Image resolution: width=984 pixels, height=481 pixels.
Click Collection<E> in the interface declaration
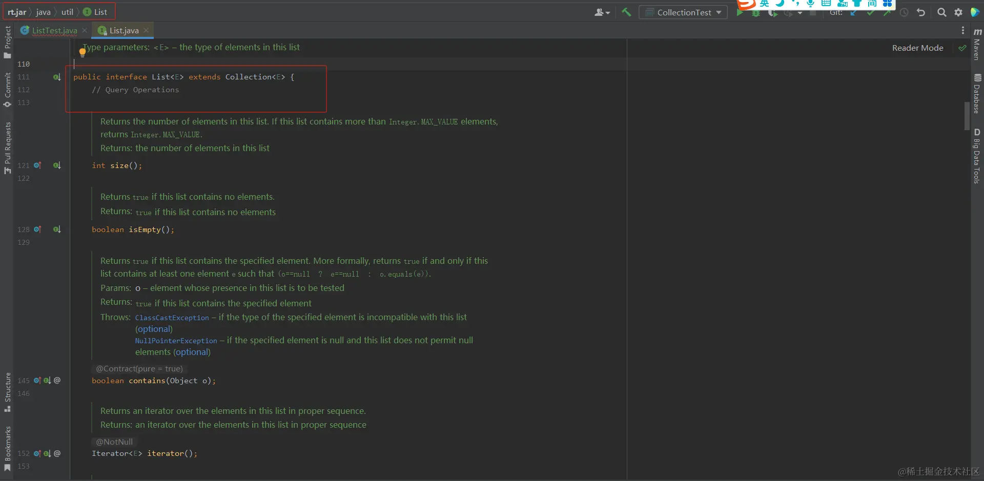pyautogui.click(x=255, y=77)
